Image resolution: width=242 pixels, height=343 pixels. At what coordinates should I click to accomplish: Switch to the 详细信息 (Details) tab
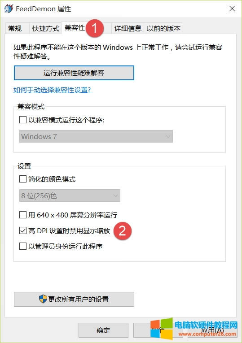pos(128,28)
